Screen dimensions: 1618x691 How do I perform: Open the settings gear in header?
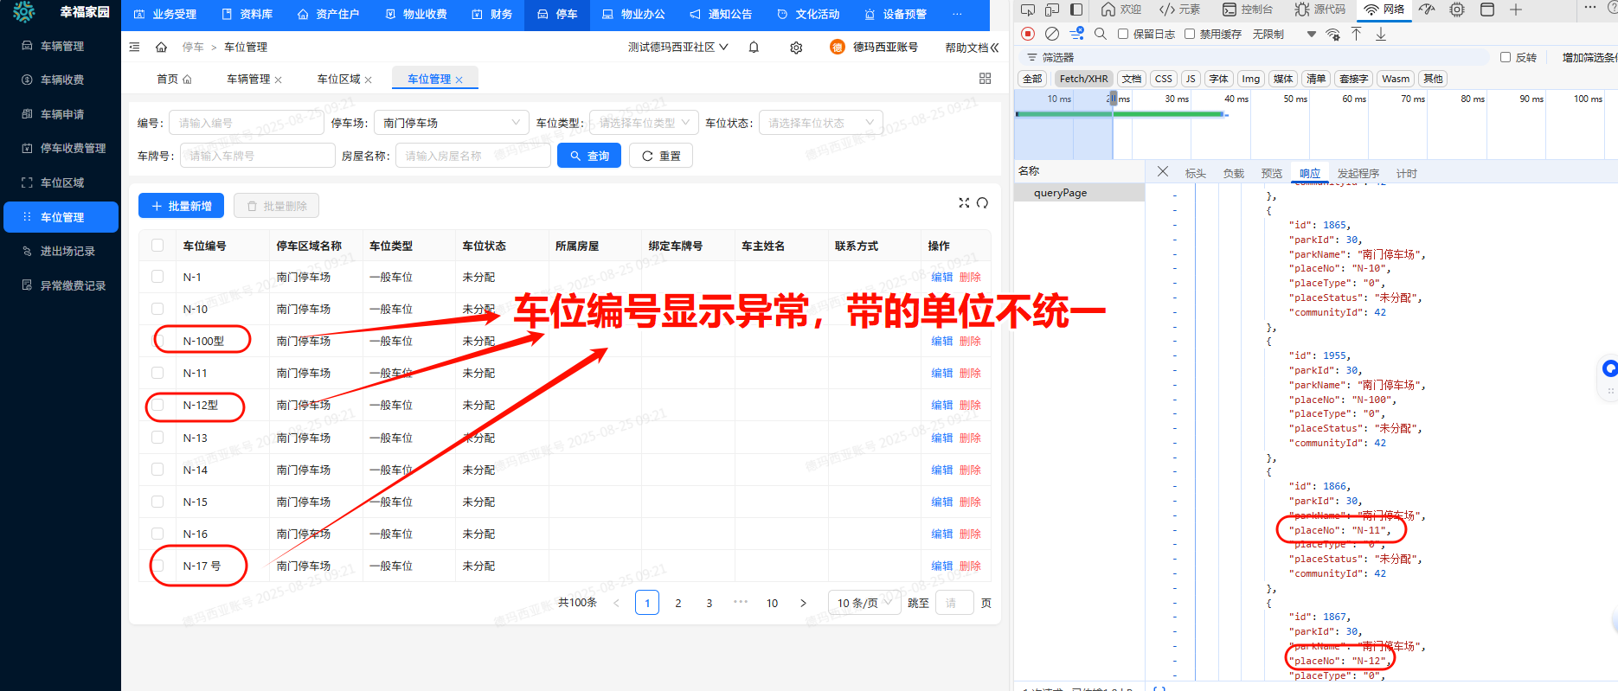[x=796, y=48]
